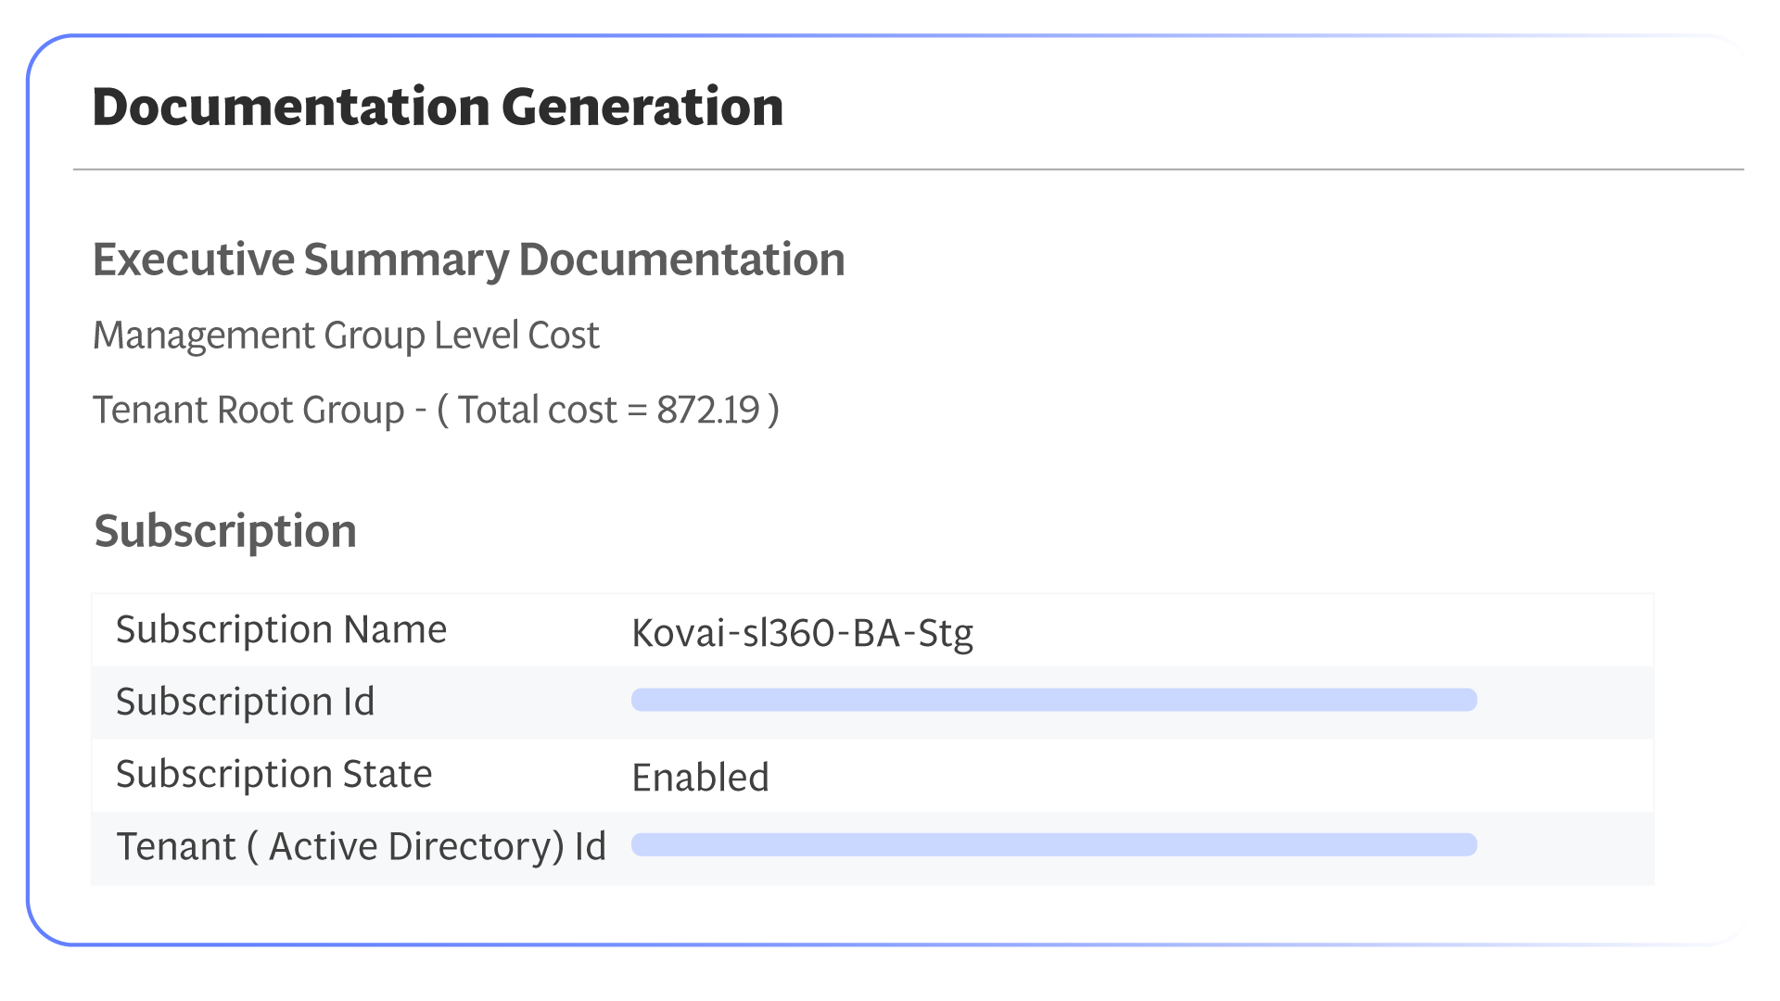Select Tenant (Active Directory) Id label
Screen dimensions: 1780x1001
pos(361,846)
